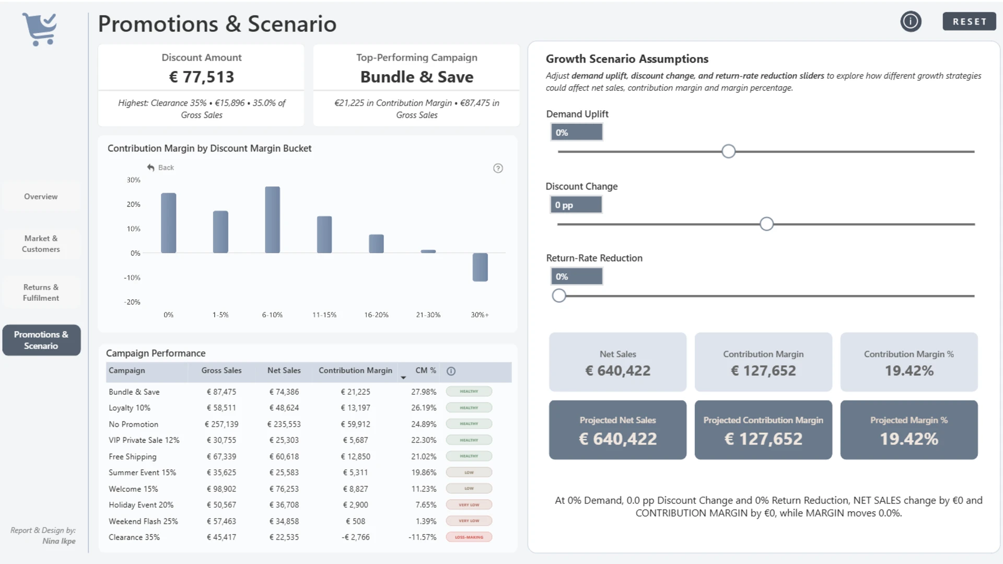Image resolution: width=1003 pixels, height=564 pixels.
Task: Click the Return-Rate Reduction slider handle
Action: coord(559,296)
